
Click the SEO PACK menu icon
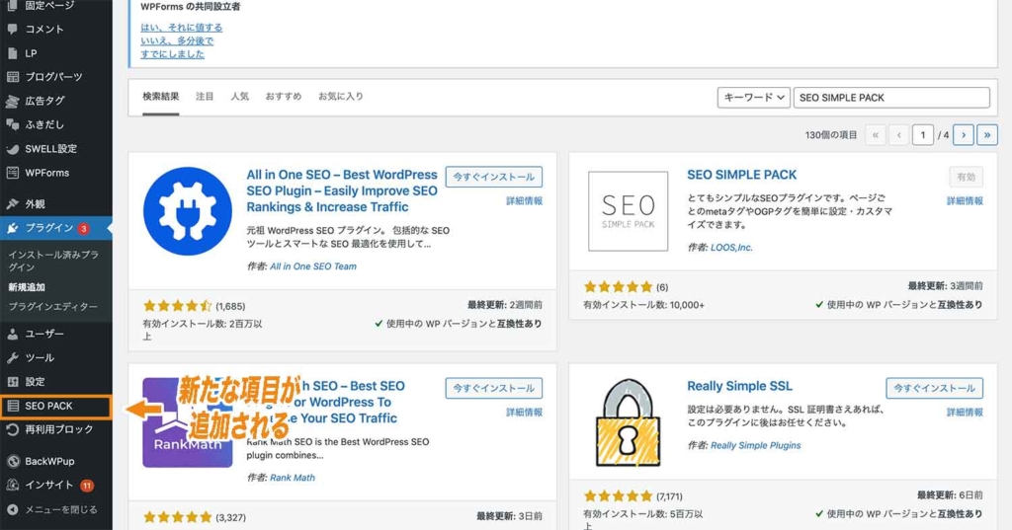[x=12, y=406]
